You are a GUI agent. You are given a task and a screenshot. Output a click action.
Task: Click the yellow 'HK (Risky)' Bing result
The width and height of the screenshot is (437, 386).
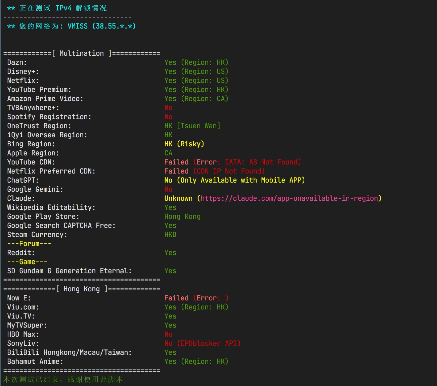click(184, 144)
